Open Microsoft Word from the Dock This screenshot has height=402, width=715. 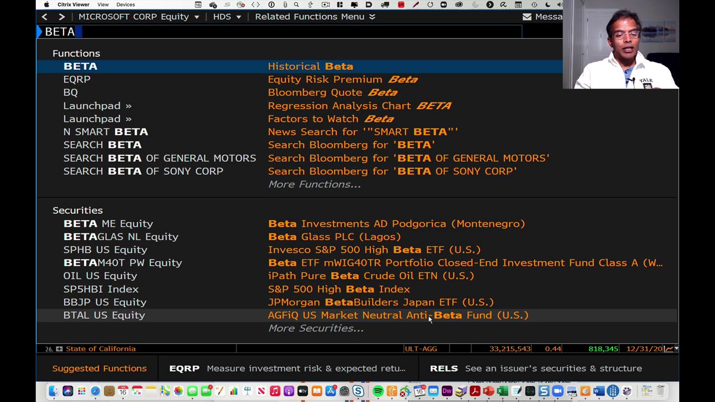[x=599, y=391]
